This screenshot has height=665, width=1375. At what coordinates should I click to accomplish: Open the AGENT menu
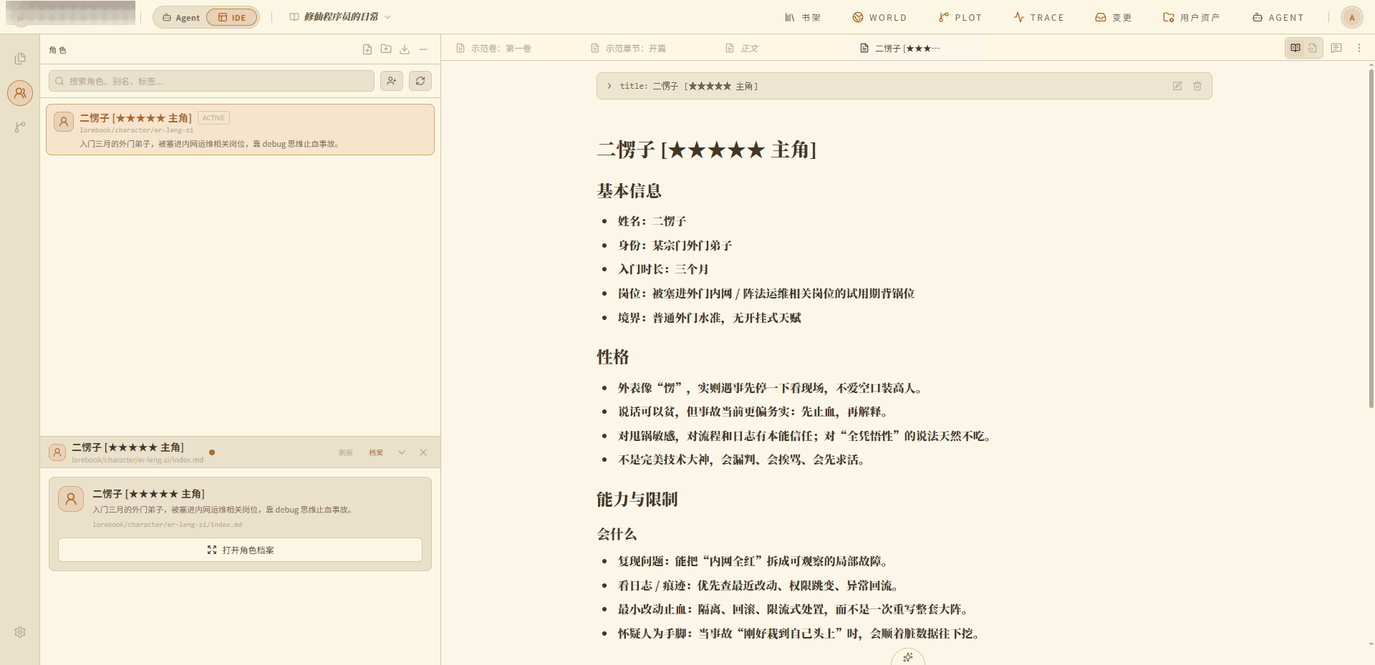point(1278,17)
